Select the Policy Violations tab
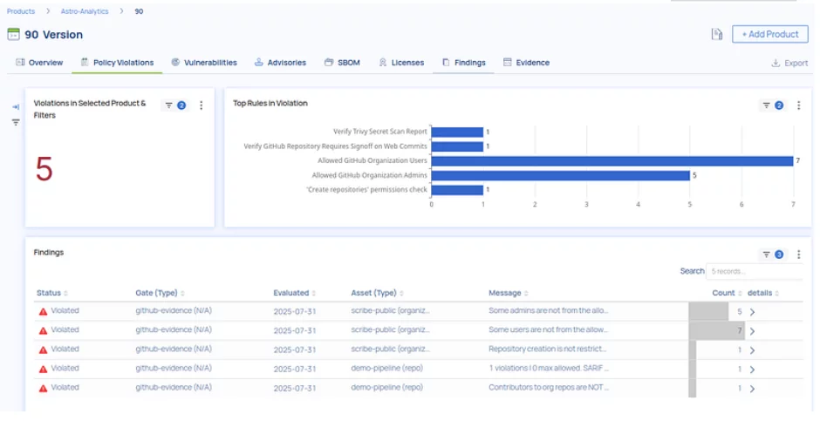The width and height of the screenshot is (820, 421). (x=117, y=62)
